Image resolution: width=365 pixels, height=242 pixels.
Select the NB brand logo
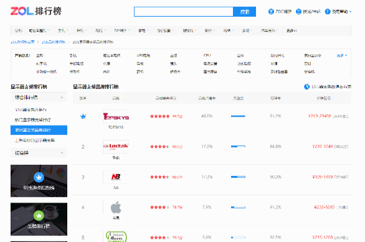pos(116,177)
